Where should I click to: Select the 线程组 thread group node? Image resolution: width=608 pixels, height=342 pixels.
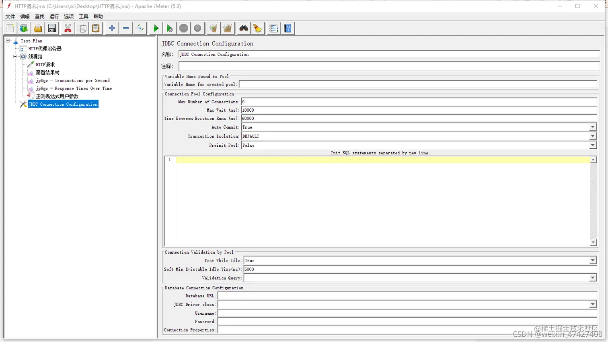click(35, 57)
